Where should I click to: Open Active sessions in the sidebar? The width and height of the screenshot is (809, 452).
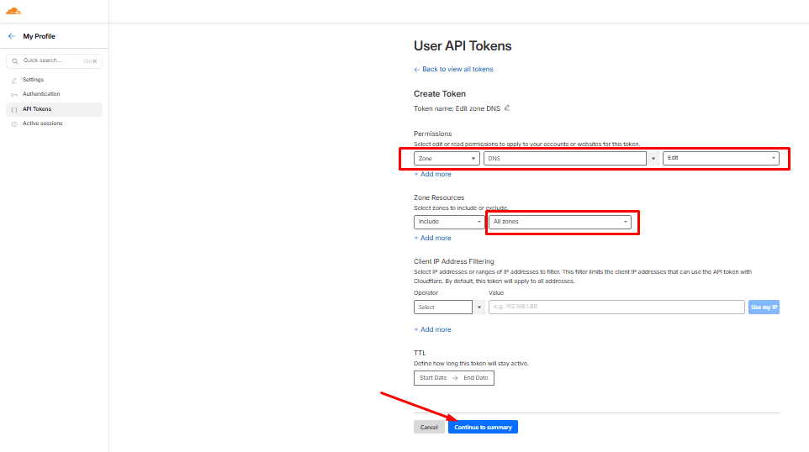[x=42, y=124]
